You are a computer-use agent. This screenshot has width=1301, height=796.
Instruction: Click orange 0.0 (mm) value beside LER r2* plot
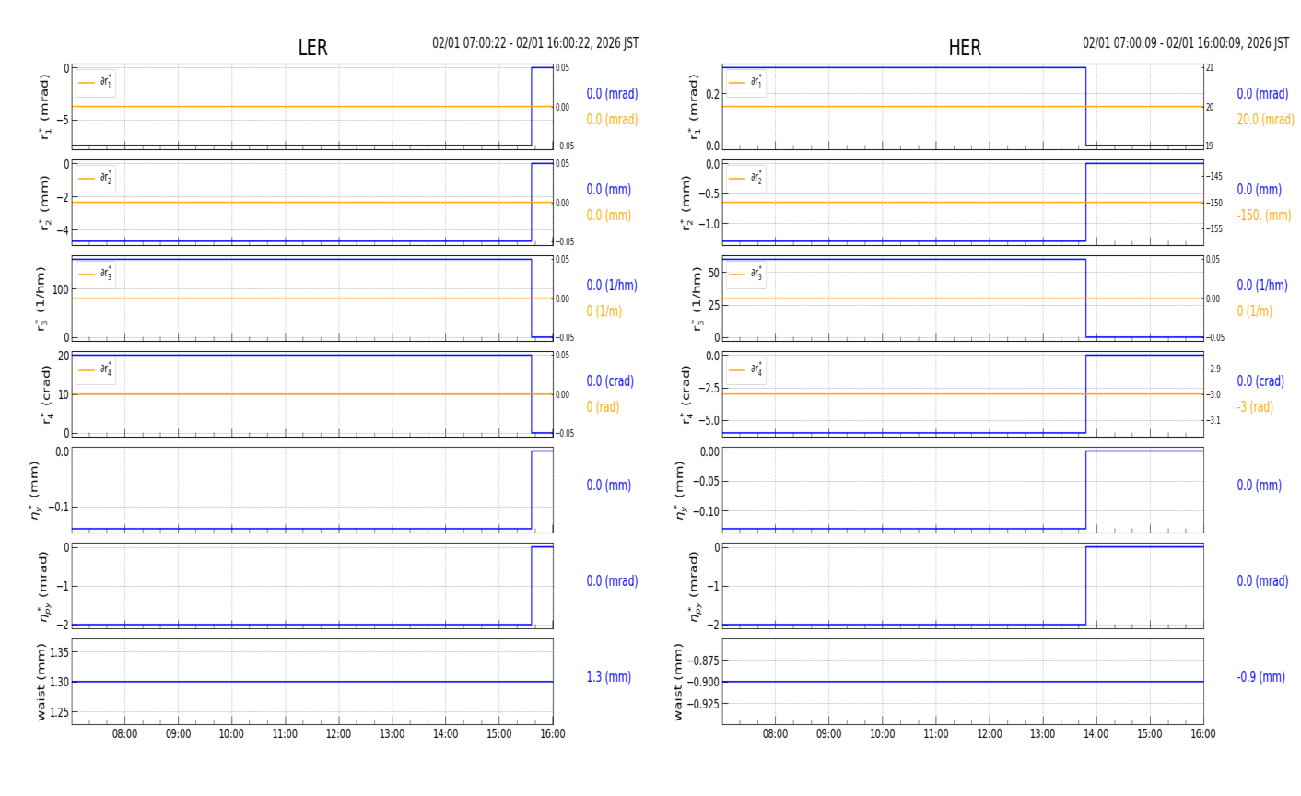tap(609, 216)
